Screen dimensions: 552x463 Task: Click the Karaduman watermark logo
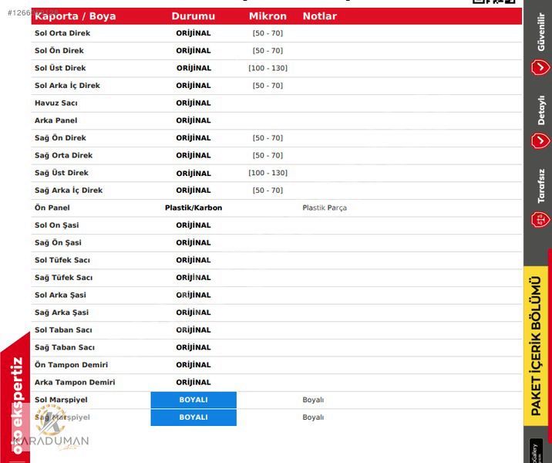(x=52, y=434)
